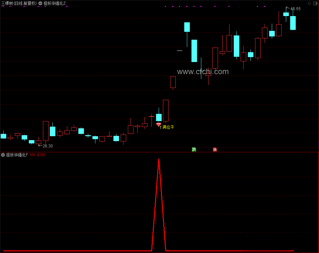The image size is (319, 253).
Task: Select the 捉妖华强北F indicator name
Action: 17,155
